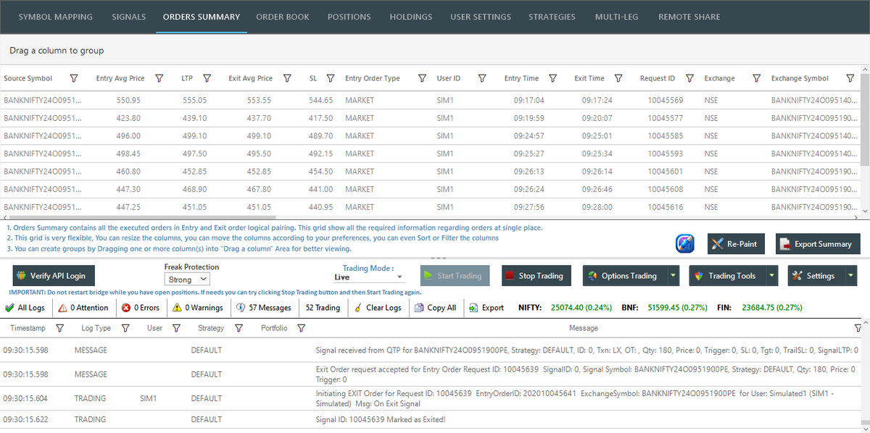Show 0 Warnings logs

click(197, 308)
